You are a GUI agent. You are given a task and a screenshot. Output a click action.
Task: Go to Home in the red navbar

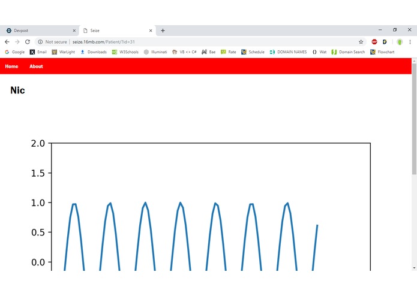(x=11, y=67)
